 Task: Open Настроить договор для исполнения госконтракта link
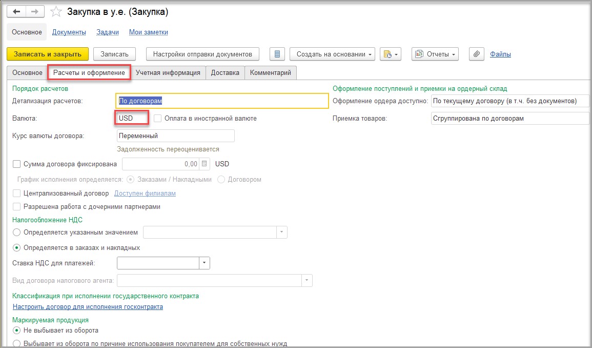pyautogui.click(x=88, y=307)
